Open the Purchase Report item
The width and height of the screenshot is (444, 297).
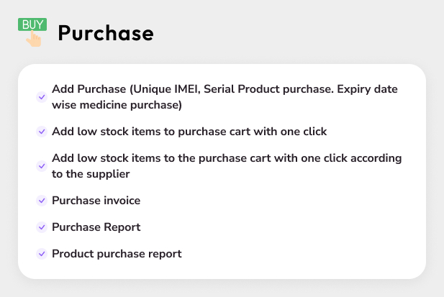tap(96, 227)
